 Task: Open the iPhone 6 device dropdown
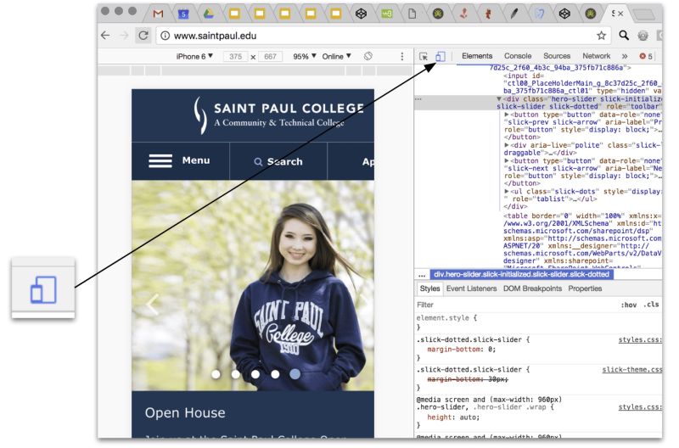point(194,56)
